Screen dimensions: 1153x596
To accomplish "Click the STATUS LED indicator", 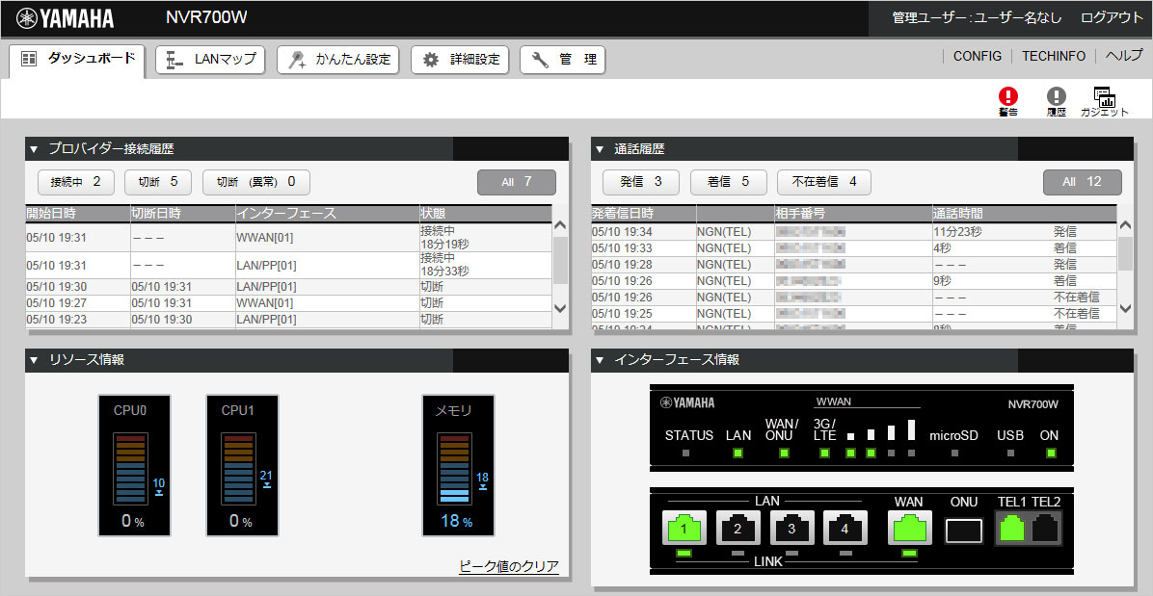I will (686, 453).
